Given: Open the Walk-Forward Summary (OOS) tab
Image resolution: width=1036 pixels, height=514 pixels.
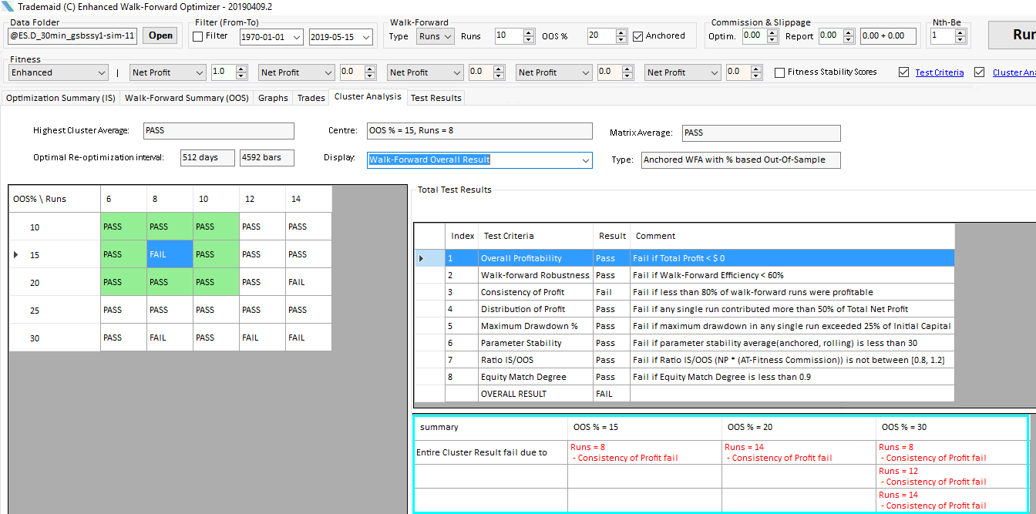Looking at the screenshot, I should pyautogui.click(x=187, y=98).
